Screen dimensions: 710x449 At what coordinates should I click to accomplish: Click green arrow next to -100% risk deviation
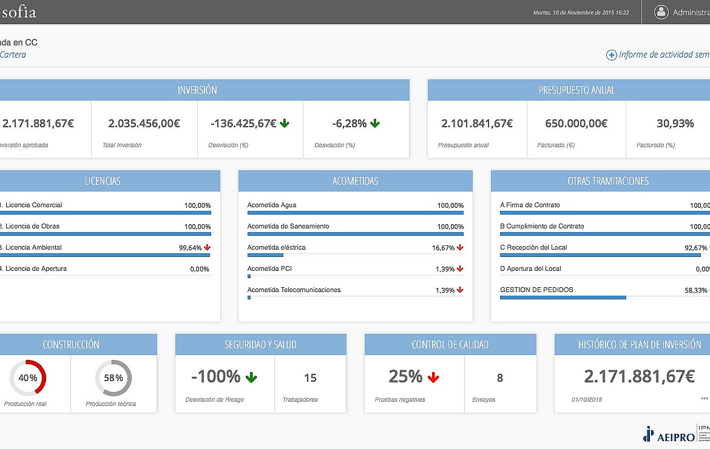tap(251, 377)
